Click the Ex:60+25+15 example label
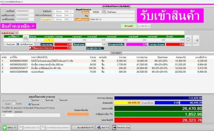The image size is (214, 131). click(95, 48)
